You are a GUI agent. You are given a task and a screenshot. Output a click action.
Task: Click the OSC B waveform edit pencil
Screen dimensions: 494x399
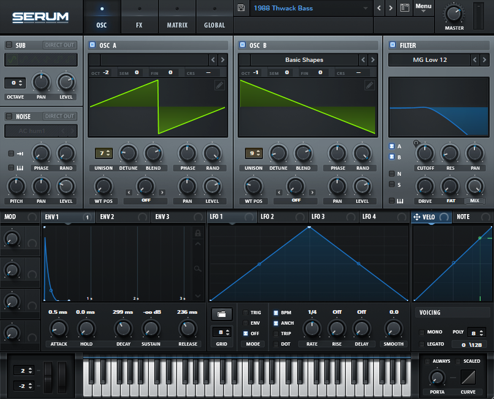[x=369, y=85]
